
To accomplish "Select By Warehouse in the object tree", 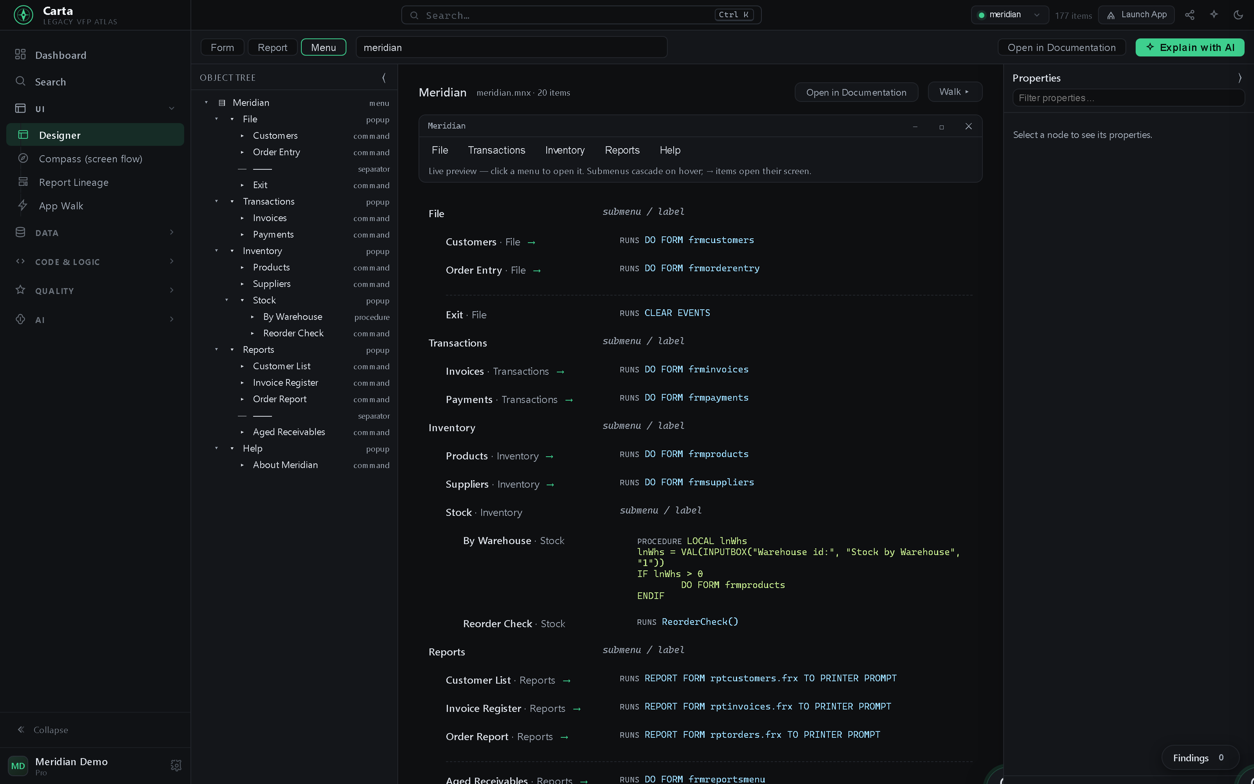I will [295, 317].
